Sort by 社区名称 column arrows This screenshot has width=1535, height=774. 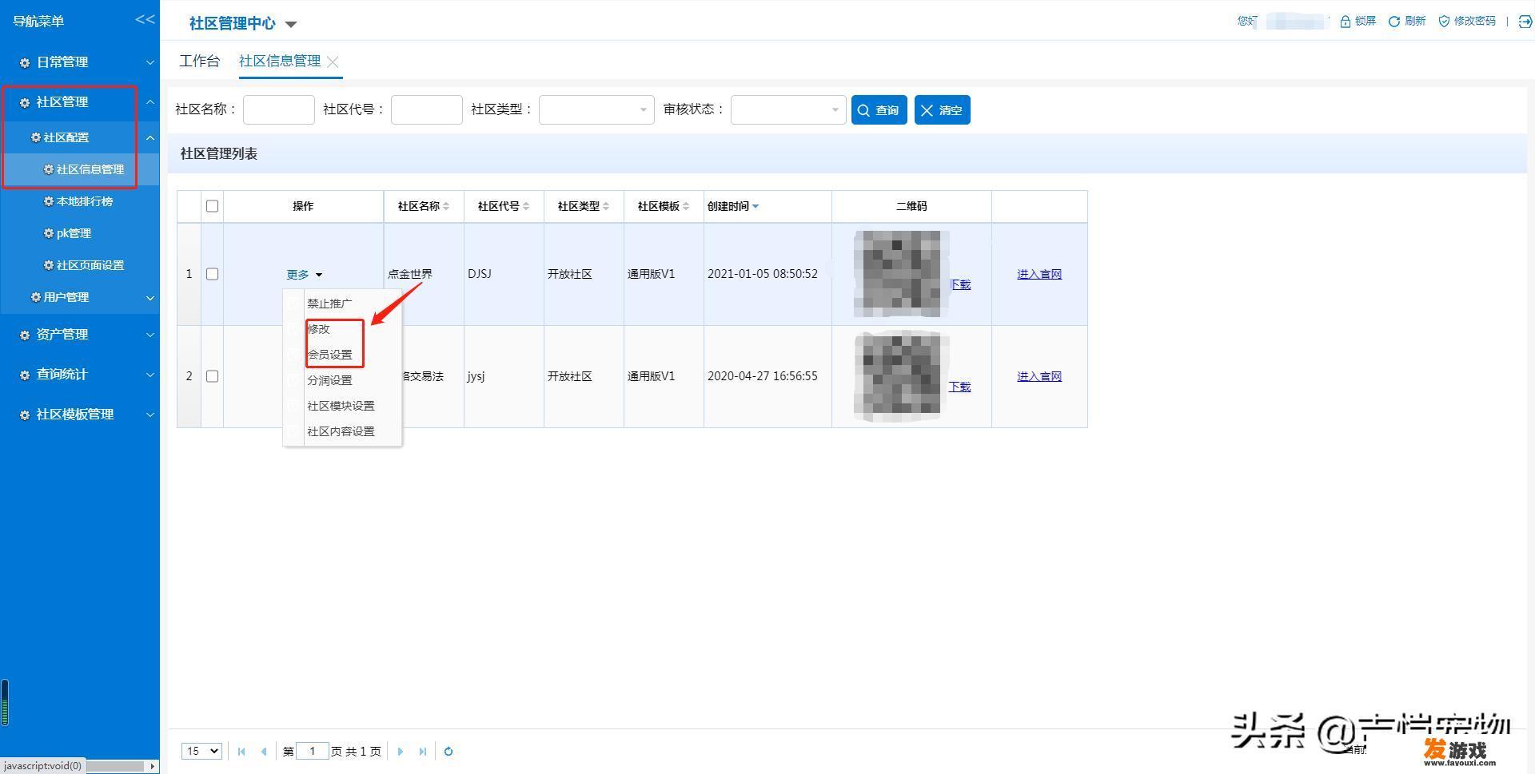pos(446,206)
